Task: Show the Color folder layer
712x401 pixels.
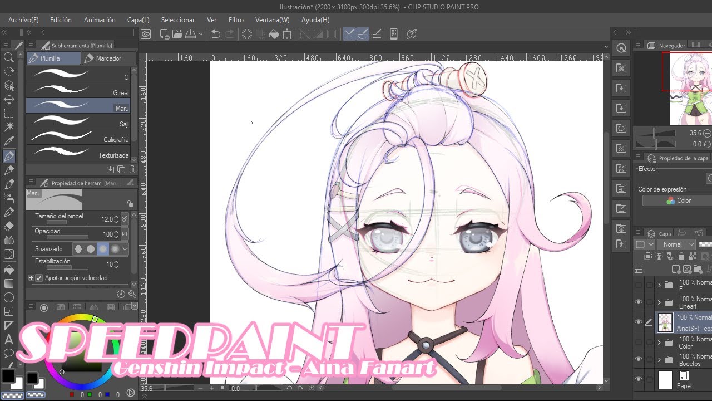Action: coord(639,342)
